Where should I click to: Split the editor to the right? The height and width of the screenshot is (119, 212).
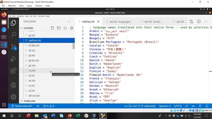click(x=199, y=21)
